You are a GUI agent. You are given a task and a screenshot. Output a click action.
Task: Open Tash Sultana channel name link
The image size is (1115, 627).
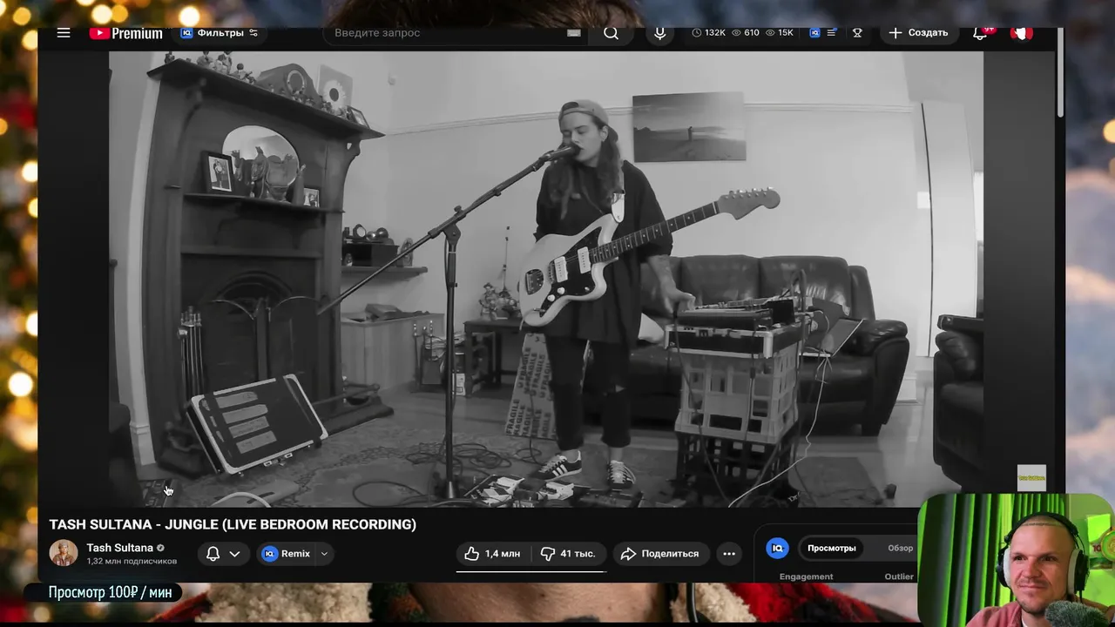click(x=119, y=548)
